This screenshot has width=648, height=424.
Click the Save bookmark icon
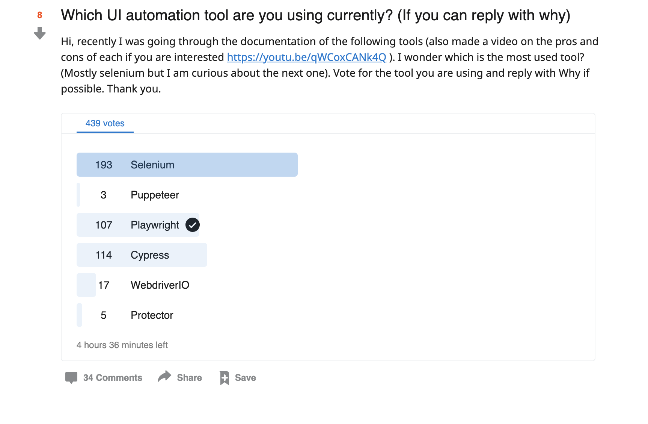point(225,378)
